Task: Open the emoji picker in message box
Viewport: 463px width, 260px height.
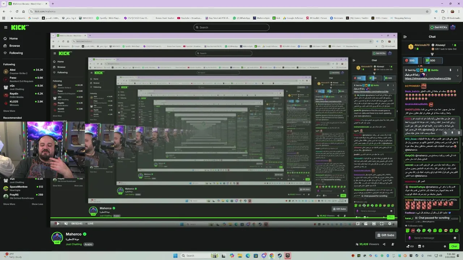Action: tap(455, 238)
